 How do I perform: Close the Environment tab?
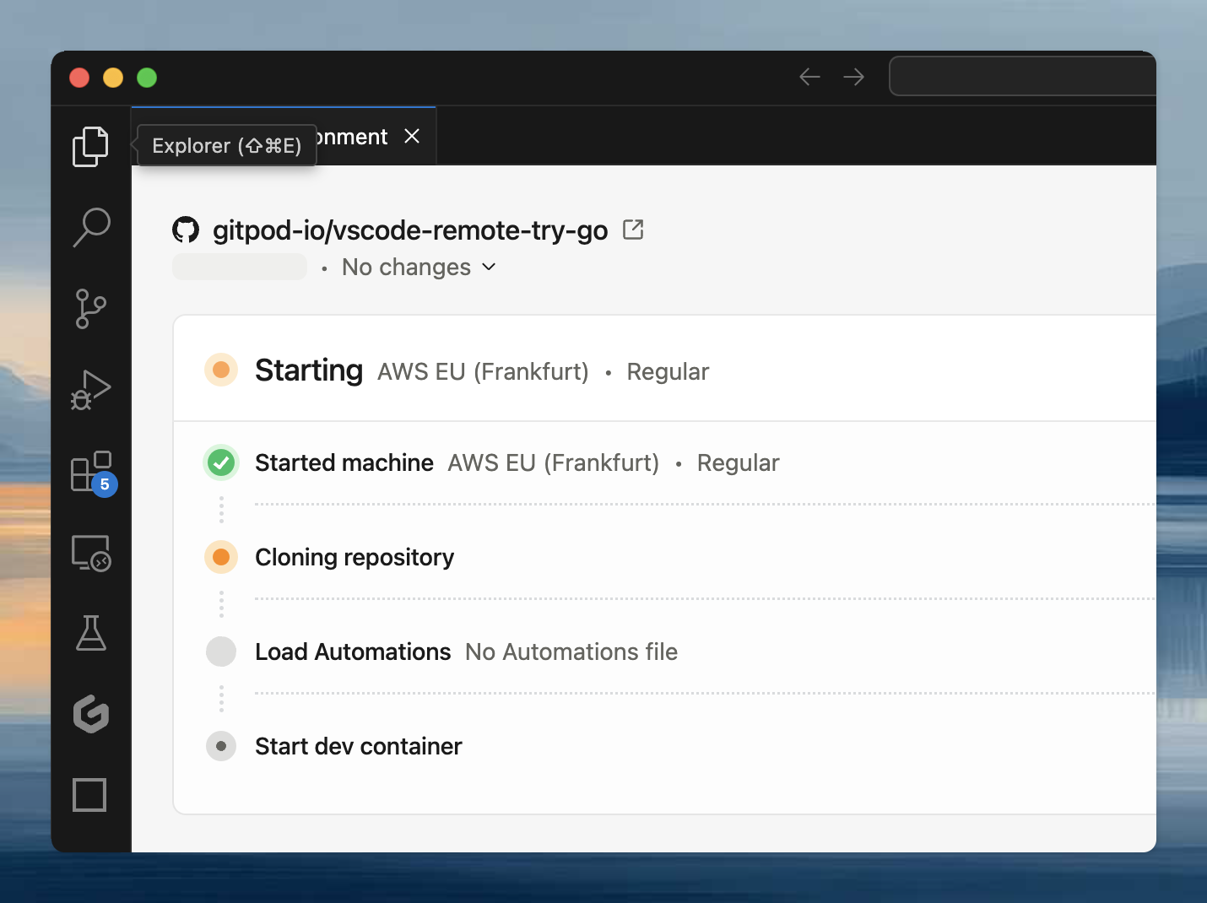coord(412,136)
